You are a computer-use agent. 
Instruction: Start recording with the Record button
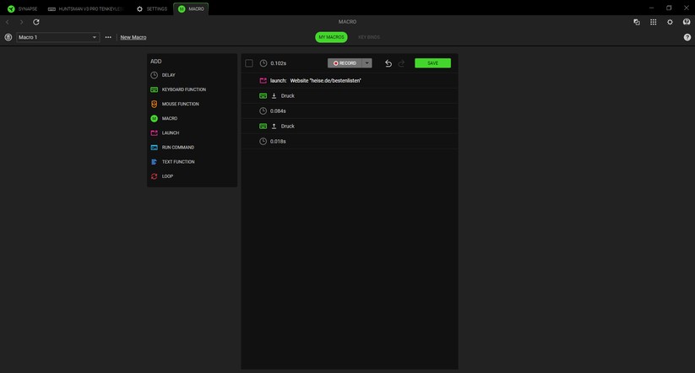pos(345,63)
